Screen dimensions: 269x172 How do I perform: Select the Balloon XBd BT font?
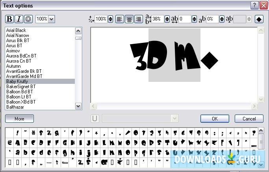click(40, 102)
